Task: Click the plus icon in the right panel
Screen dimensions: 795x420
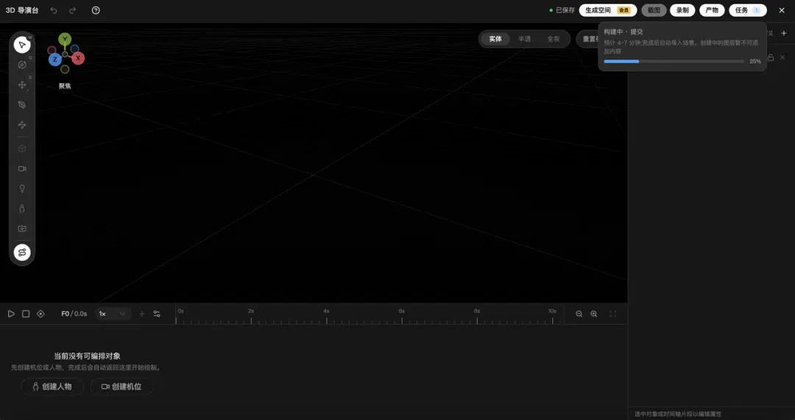Action: click(x=783, y=33)
